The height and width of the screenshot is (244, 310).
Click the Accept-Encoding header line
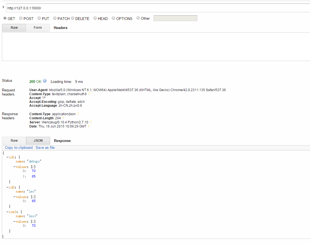click(57, 102)
